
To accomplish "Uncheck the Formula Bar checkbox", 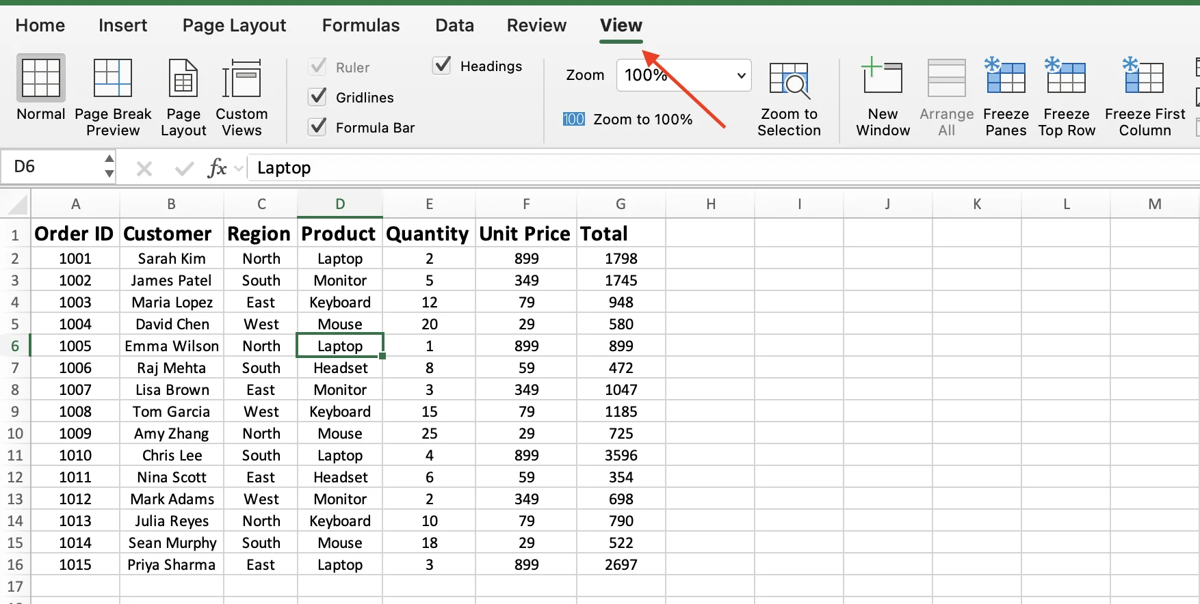I will 317,127.
